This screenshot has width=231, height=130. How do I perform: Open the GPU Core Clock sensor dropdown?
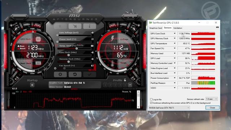coord(175,34)
